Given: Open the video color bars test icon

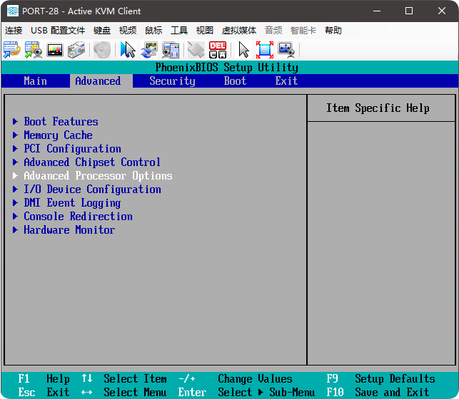Looking at the screenshot, I should [55, 50].
